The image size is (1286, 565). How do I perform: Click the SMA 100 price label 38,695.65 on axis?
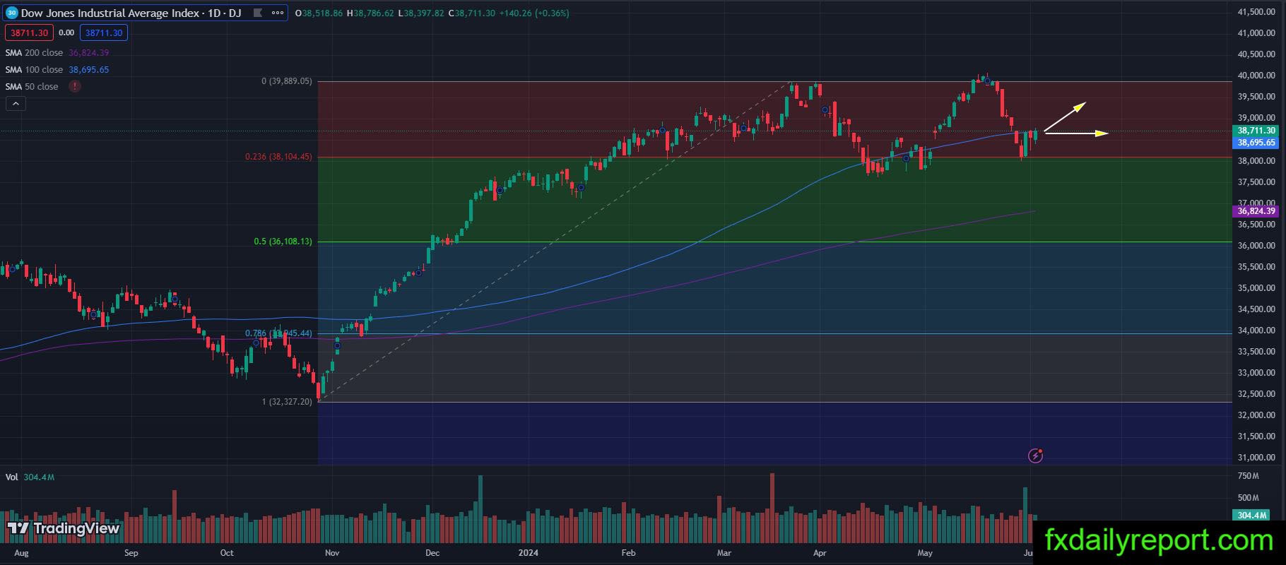[1257, 142]
